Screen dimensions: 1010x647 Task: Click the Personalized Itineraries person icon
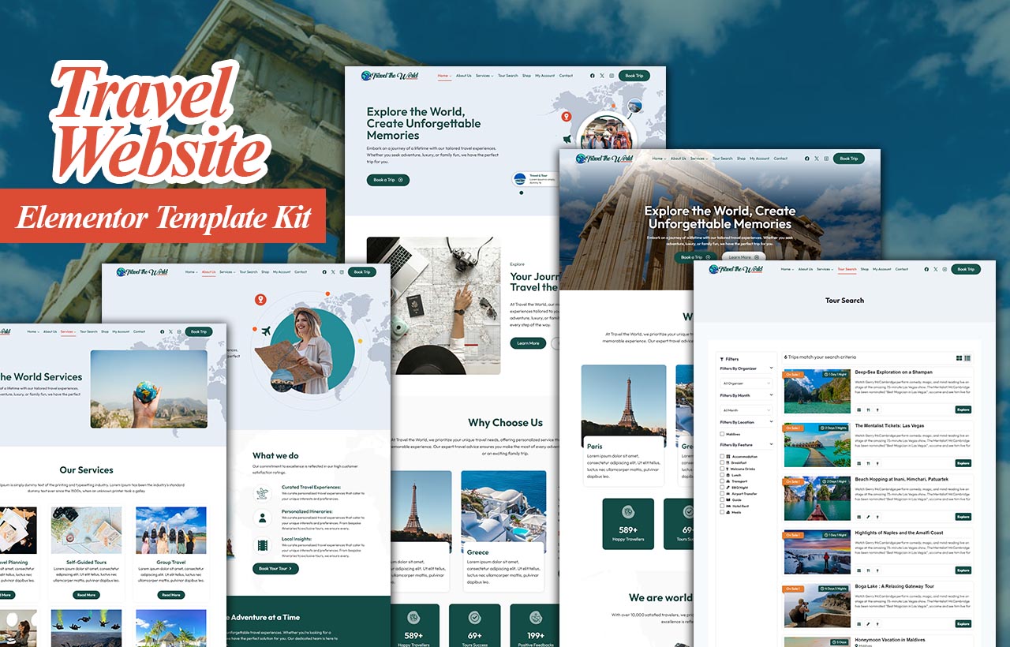coord(263,518)
